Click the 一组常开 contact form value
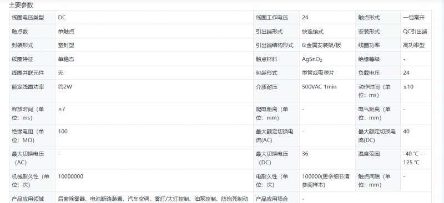Screen dimensions: 444x203 click(x=413, y=18)
